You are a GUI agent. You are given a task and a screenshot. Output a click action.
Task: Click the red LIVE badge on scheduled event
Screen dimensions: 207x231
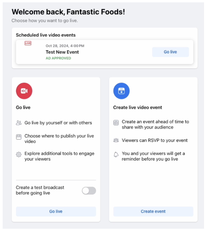(x=28, y=43)
